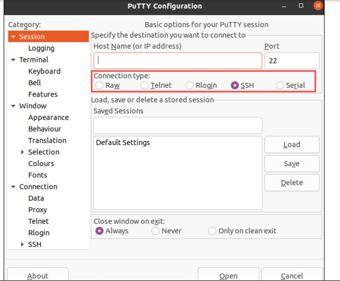Collapse the Window category arrow
This screenshot has width=340, height=281.
(13, 106)
